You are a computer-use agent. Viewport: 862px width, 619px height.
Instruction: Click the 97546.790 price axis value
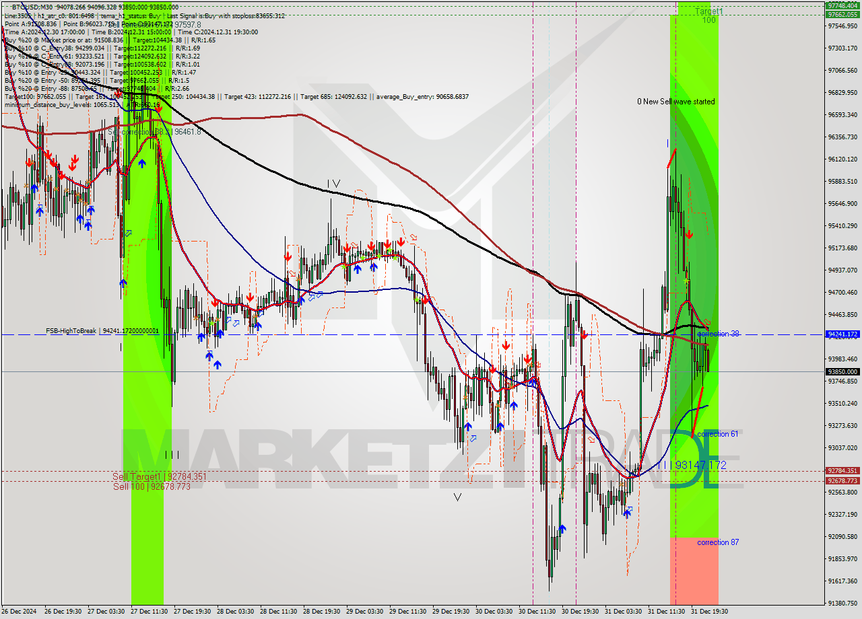click(842, 26)
